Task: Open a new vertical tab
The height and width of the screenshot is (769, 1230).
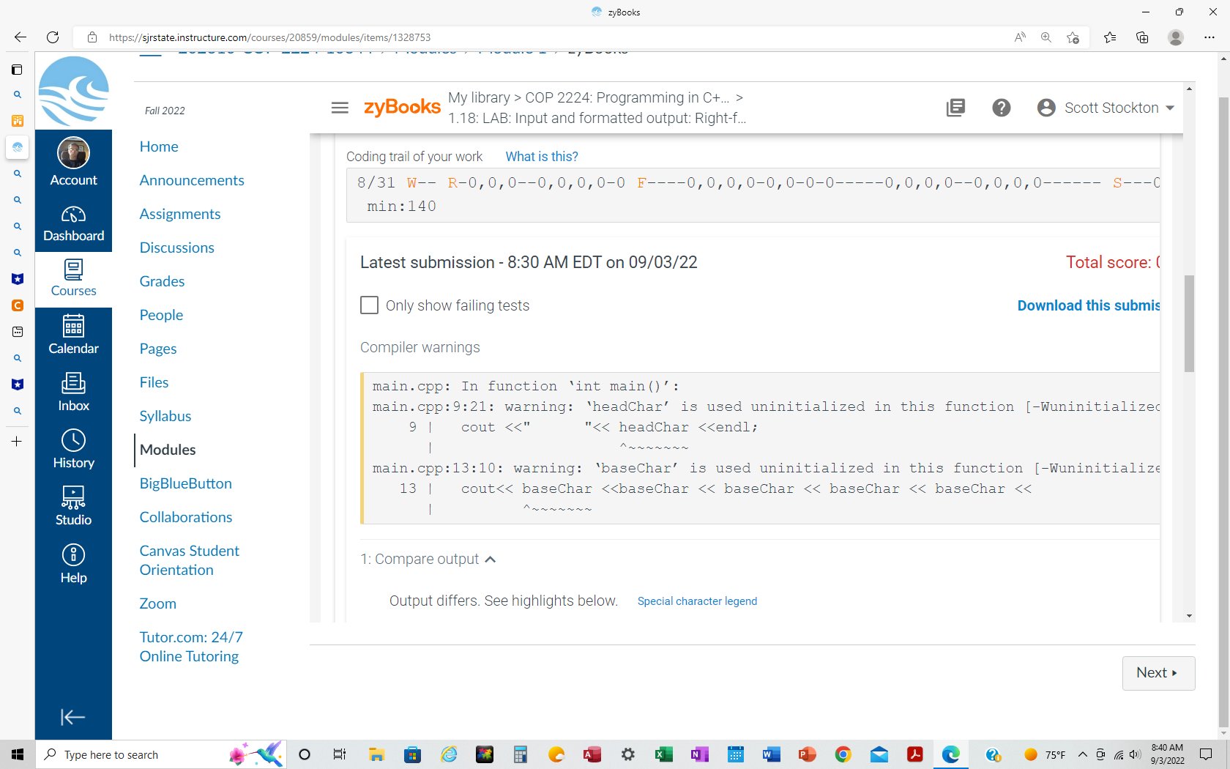Action: (x=17, y=442)
